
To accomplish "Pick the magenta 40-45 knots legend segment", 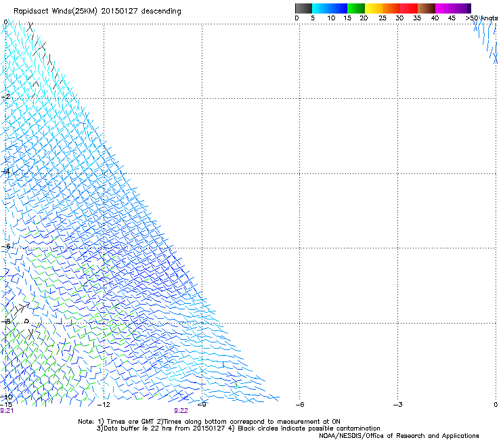I will click(x=444, y=8).
